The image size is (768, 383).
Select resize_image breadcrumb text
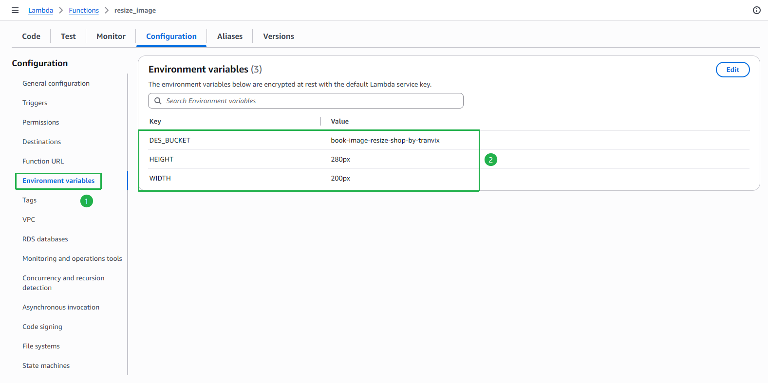click(x=135, y=10)
